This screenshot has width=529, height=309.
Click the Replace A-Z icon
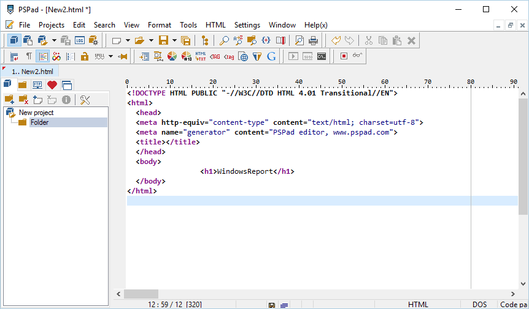238,40
